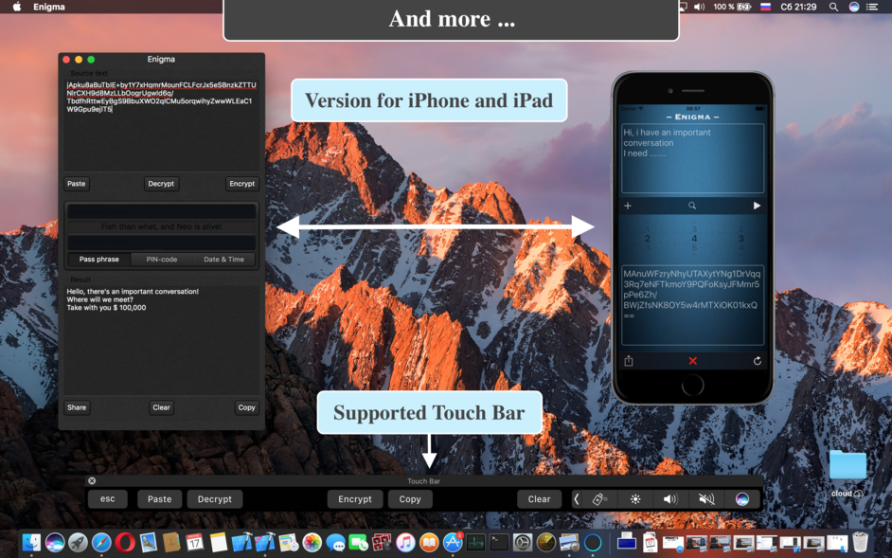Open Spotlight search in the menu bar
The width and height of the screenshot is (892, 558).
click(833, 7)
